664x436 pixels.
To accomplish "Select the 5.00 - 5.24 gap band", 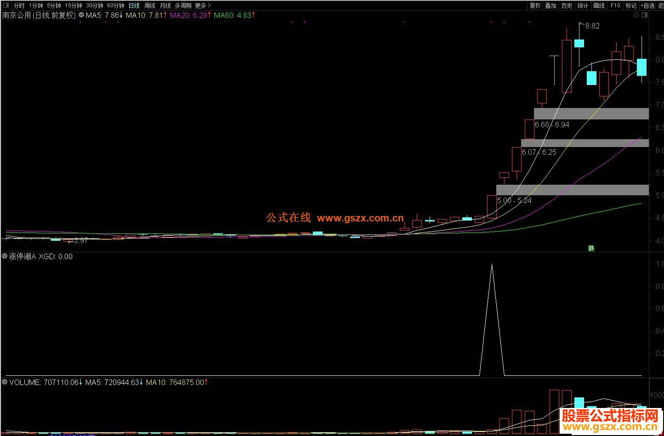I will point(573,190).
